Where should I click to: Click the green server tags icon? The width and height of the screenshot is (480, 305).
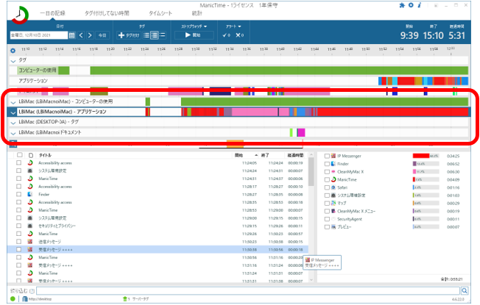pyautogui.click(x=125, y=298)
